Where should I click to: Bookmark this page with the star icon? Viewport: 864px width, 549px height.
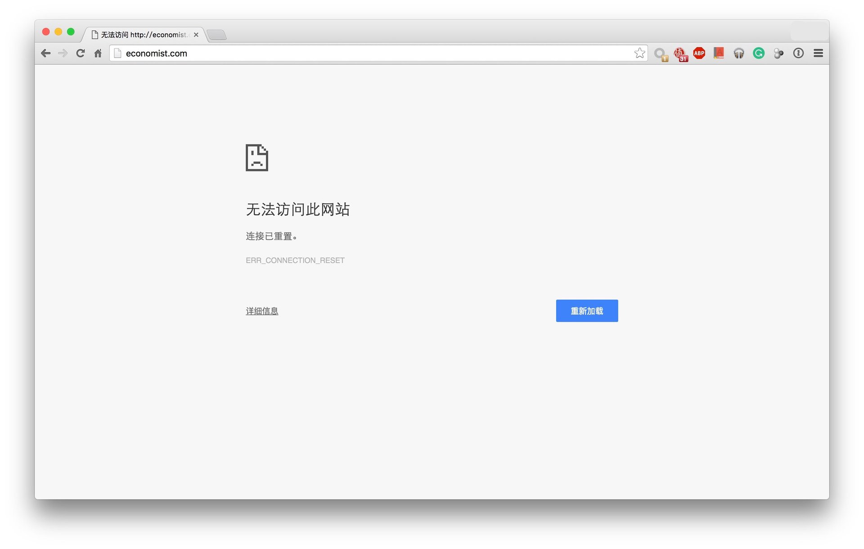639,54
